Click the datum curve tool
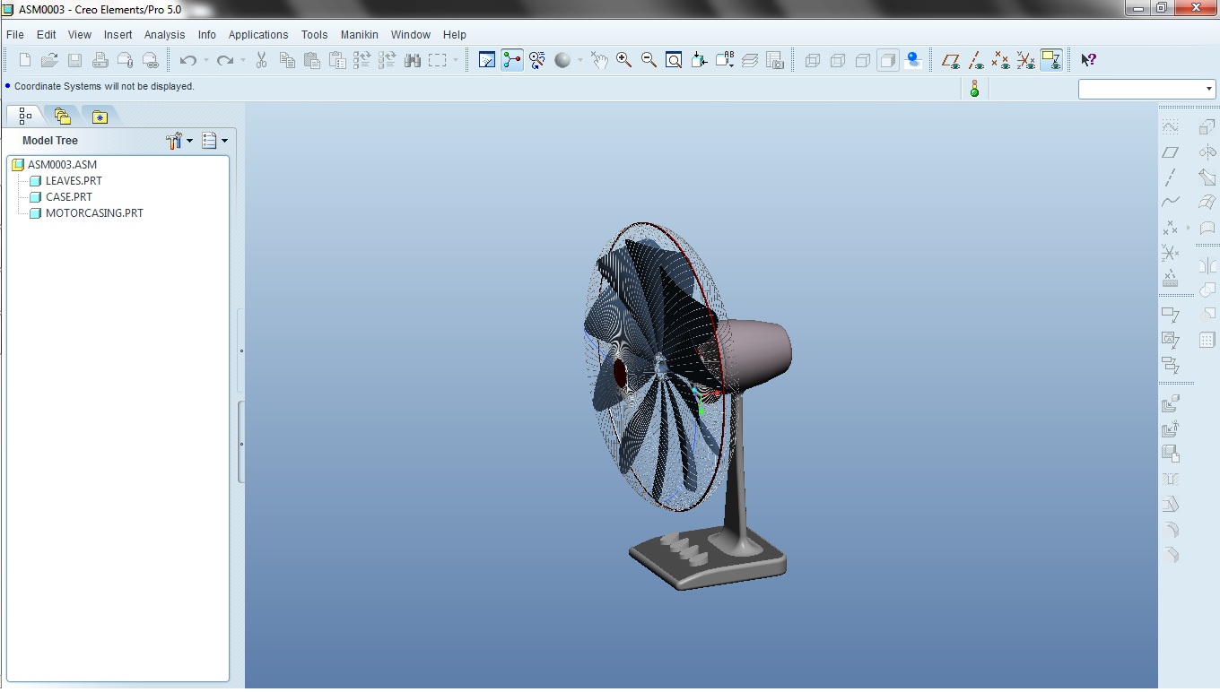 tap(1170, 203)
